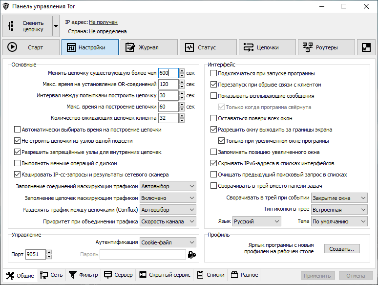Viewport: 378px width, 285px height.
Task: Increase Количество ожидающих цепочек with up arrow
Action: click(182, 115)
